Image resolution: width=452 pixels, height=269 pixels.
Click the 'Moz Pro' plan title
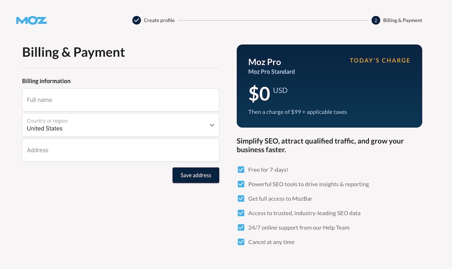264,62
